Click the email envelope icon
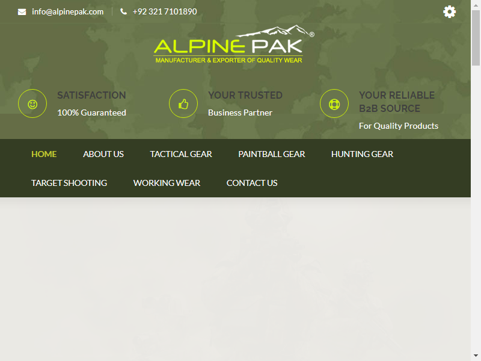 [x=22, y=12]
